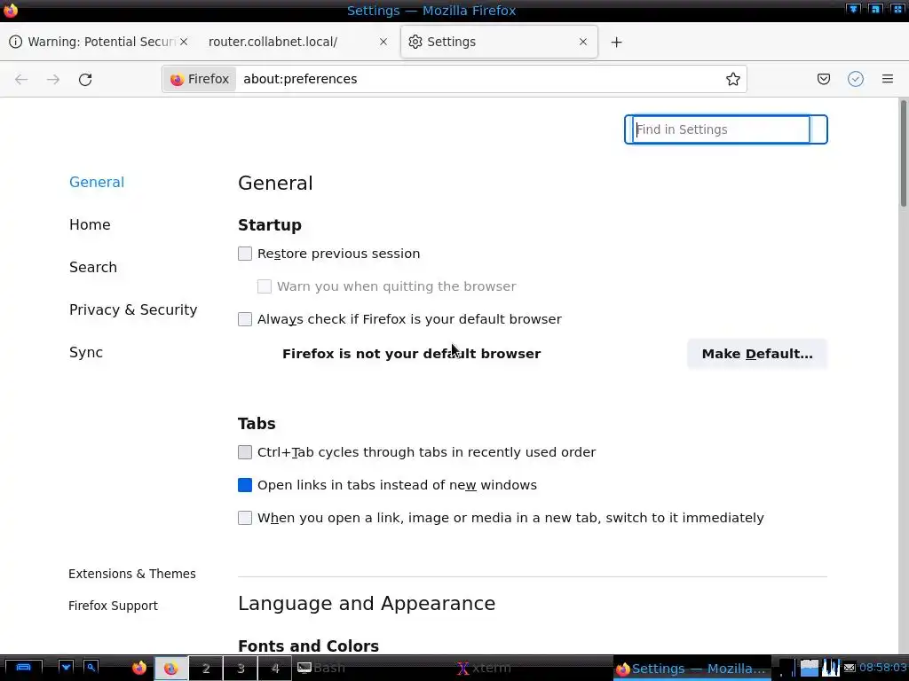Close the Settings tab

[583, 42]
